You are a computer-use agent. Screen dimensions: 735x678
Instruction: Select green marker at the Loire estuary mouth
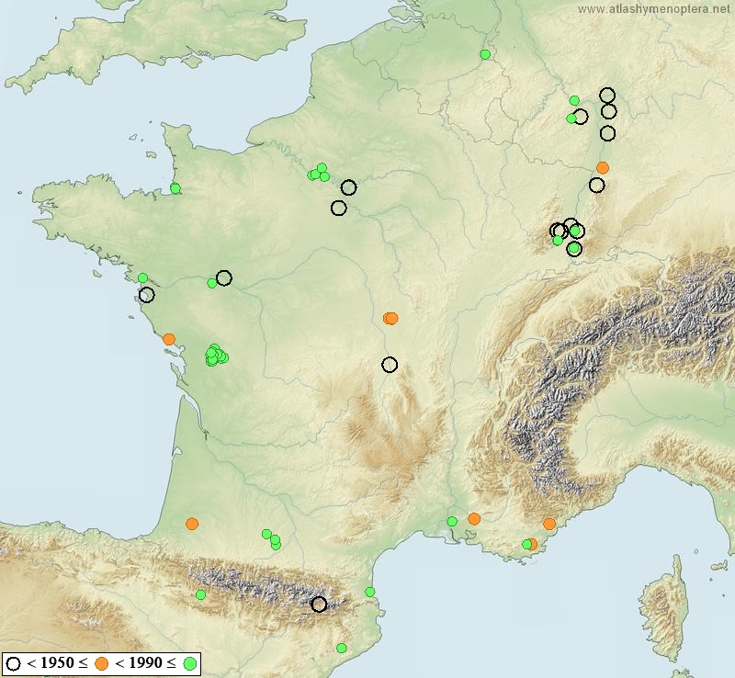(143, 277)
